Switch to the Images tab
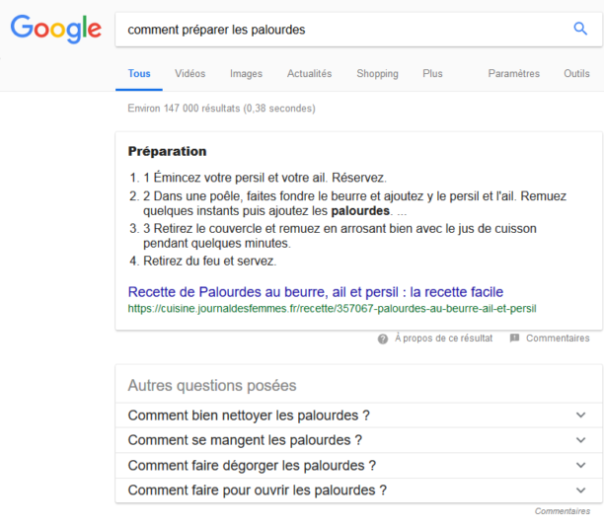The width and height of the screenshot is (604, 528). tap(246, 74)
